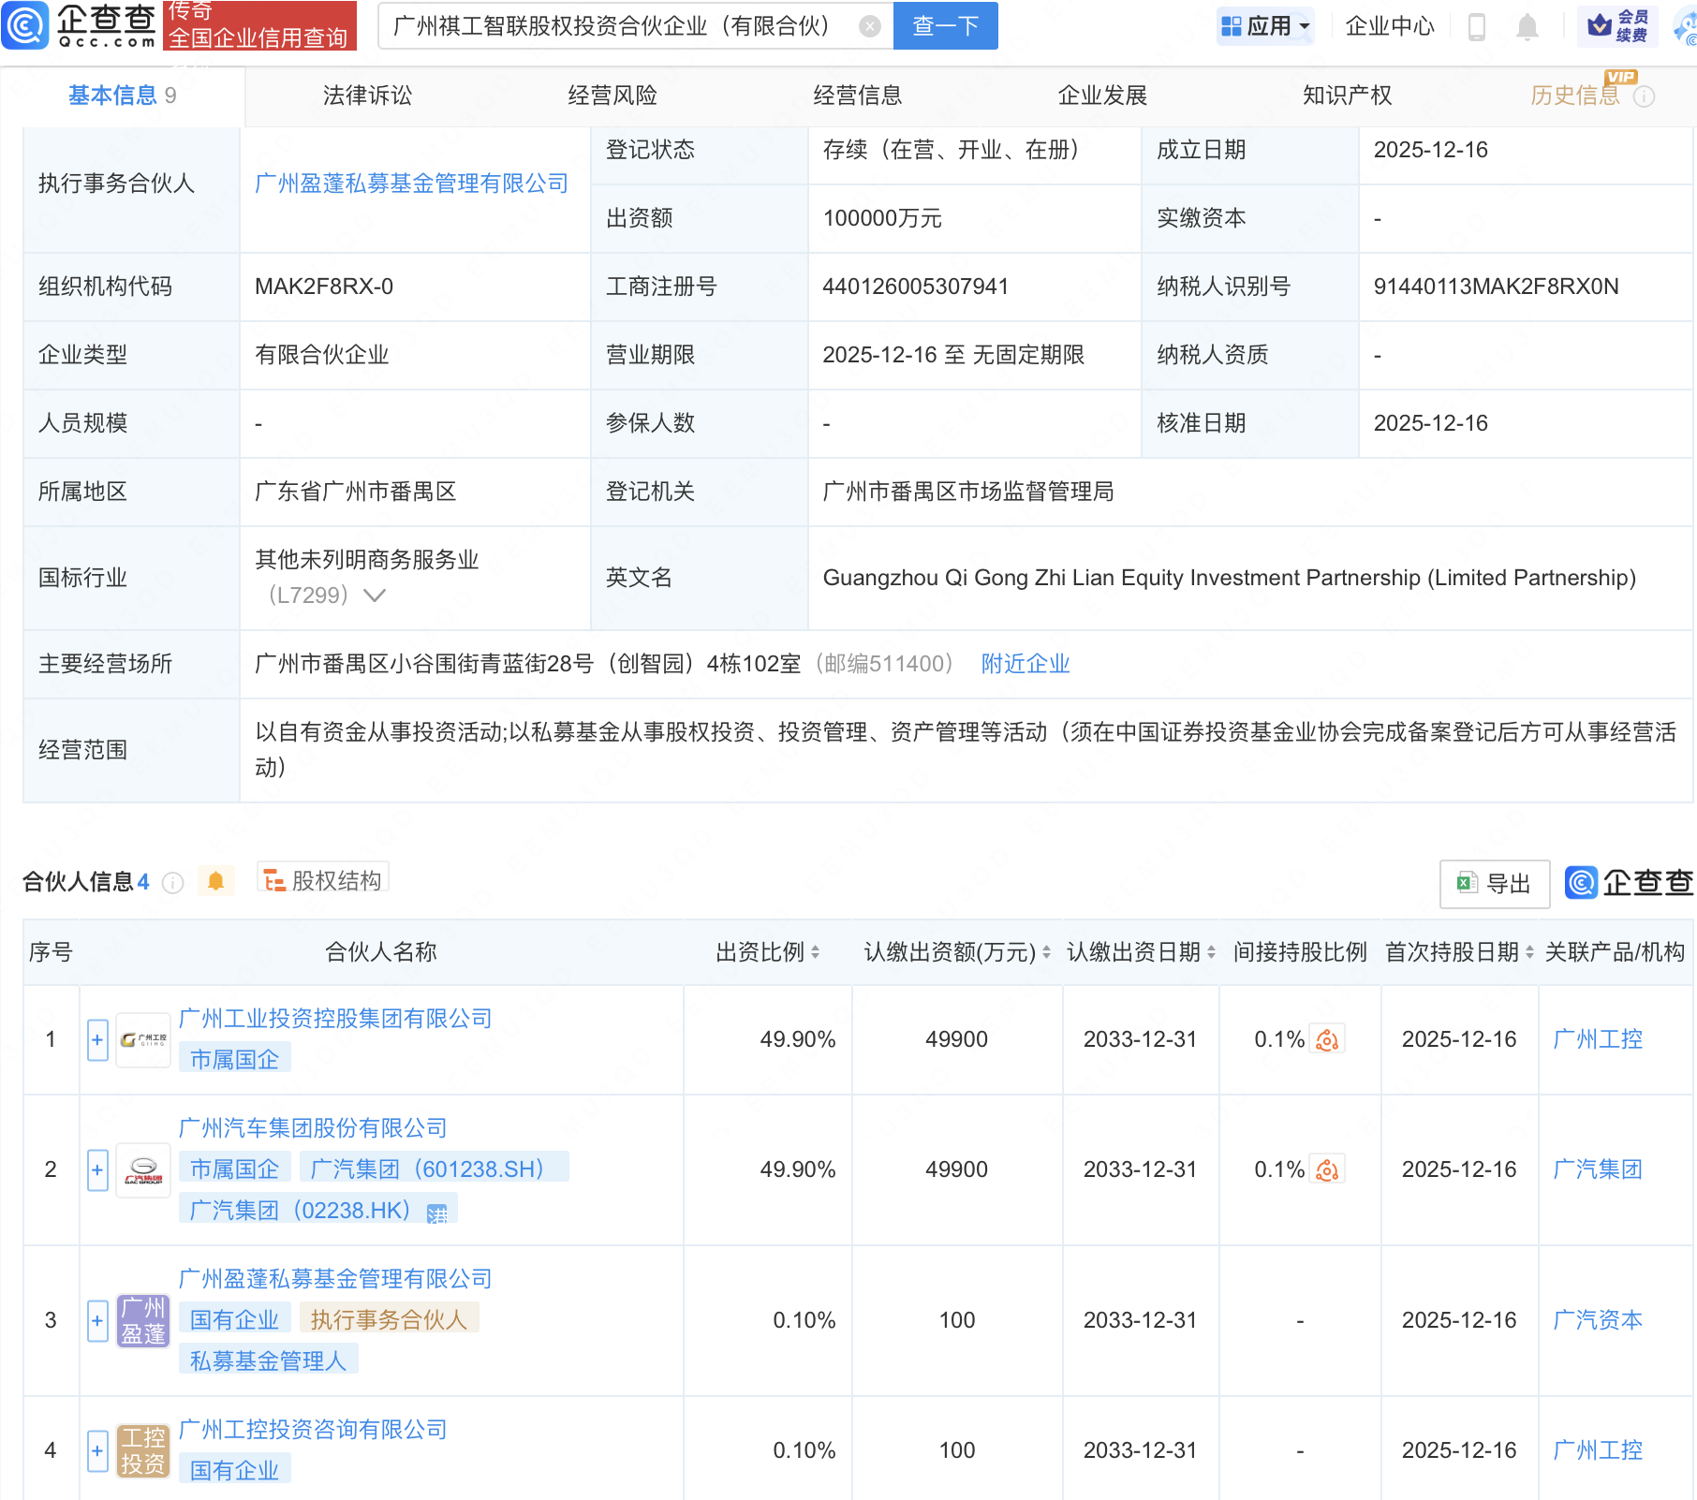Click the help question-mark icon beside 历史信息

pos(1644,96)
